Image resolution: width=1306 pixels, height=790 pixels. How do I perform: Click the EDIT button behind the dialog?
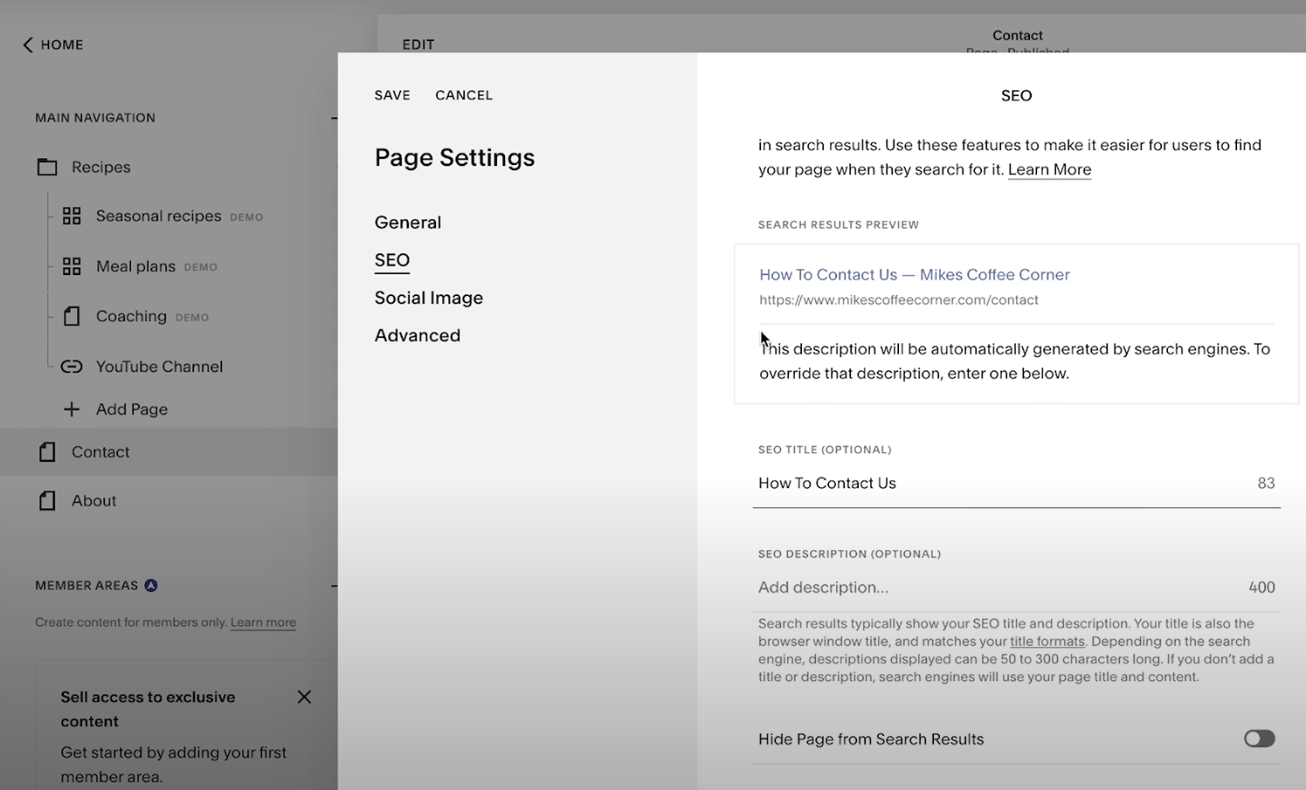[418, 45]
